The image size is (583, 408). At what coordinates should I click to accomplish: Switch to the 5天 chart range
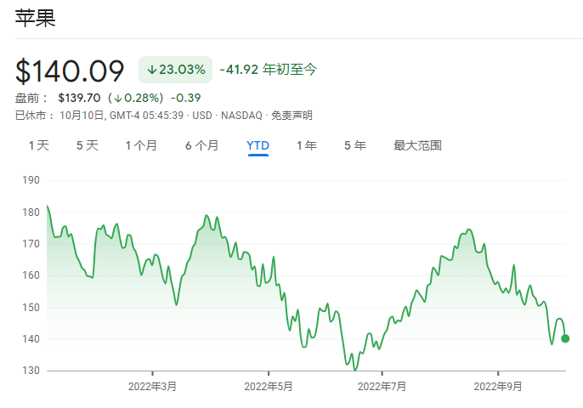[88, 145]
